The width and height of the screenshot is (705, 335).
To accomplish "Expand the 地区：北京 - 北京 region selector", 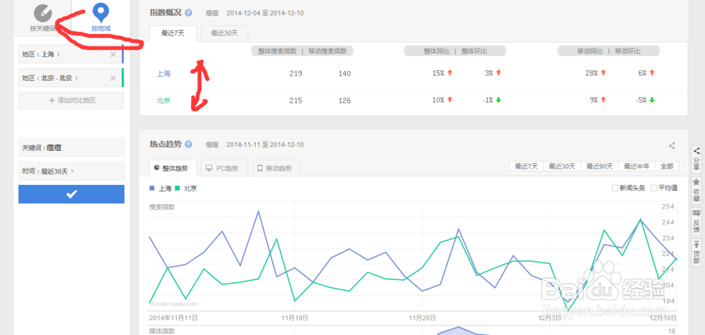I will pyautogui.click(x=70, y=78).
